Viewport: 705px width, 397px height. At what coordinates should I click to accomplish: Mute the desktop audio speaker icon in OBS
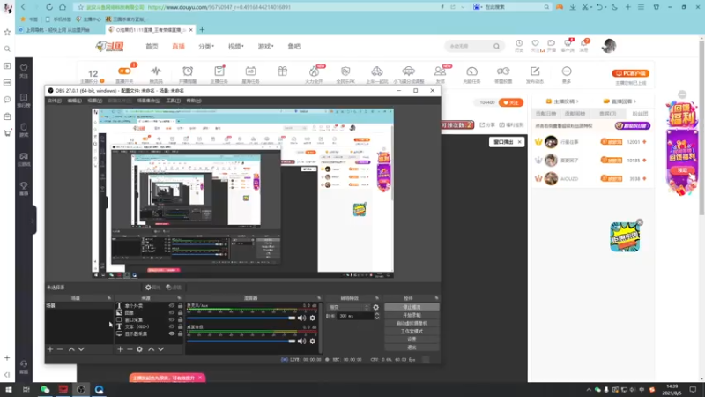tap(301, 341)
